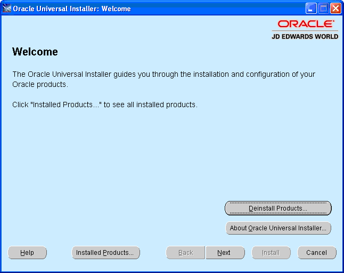View Installed Products... list

pos(105,253)
